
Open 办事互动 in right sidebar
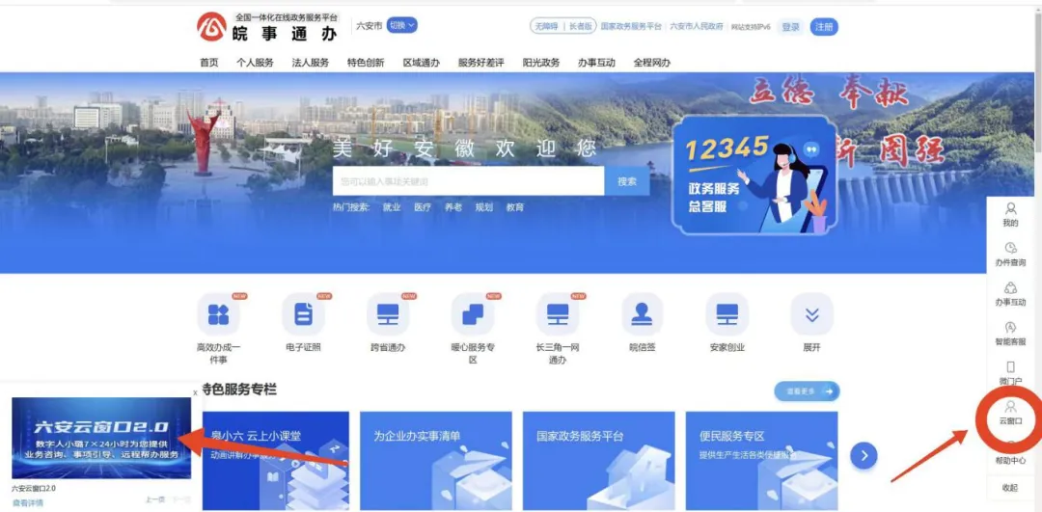pos(1010,294)
